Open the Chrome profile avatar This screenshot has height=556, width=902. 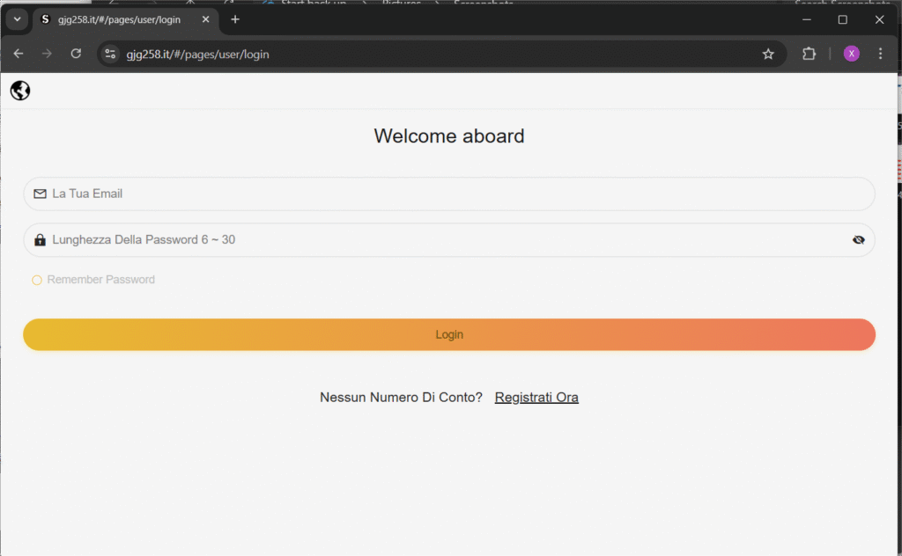click(x=851, y=55)
